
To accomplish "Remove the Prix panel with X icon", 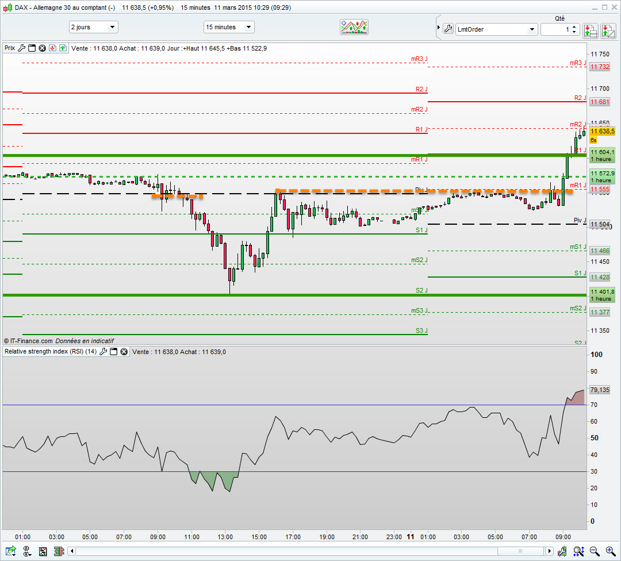I will point(42,48).
